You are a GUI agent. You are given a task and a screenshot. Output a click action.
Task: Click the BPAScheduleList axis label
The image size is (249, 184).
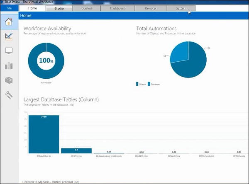(x=207, y=156)
